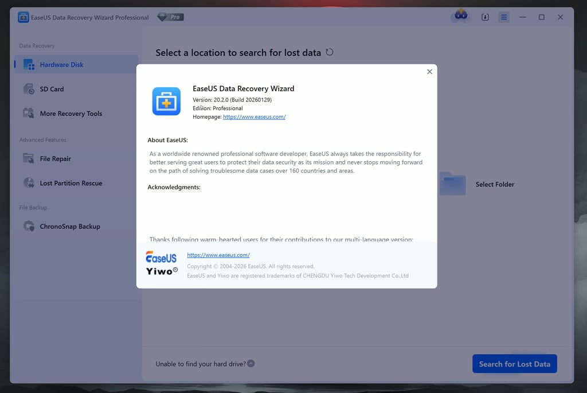Click the Hardware Disk sidebar icon
The height and width of the screenshot is (393, 587).
(x=29, y=64)
